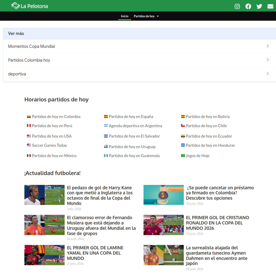Click the Ecuador flag icon
This screenshot has height=276, width=276.
[x=183, y=136]
